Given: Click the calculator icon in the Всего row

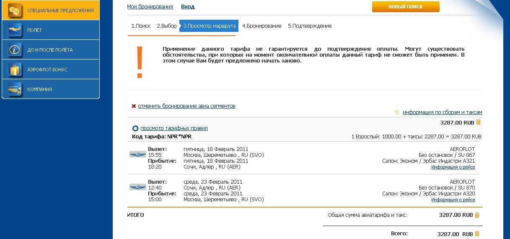Looking at the screenshot, I should point(477,234).
